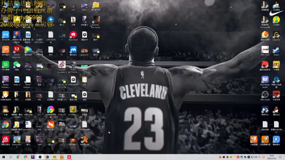Open the Steam desktop shortcut
The height and width of the screenshot is (160, 285).
click(276, 51)
